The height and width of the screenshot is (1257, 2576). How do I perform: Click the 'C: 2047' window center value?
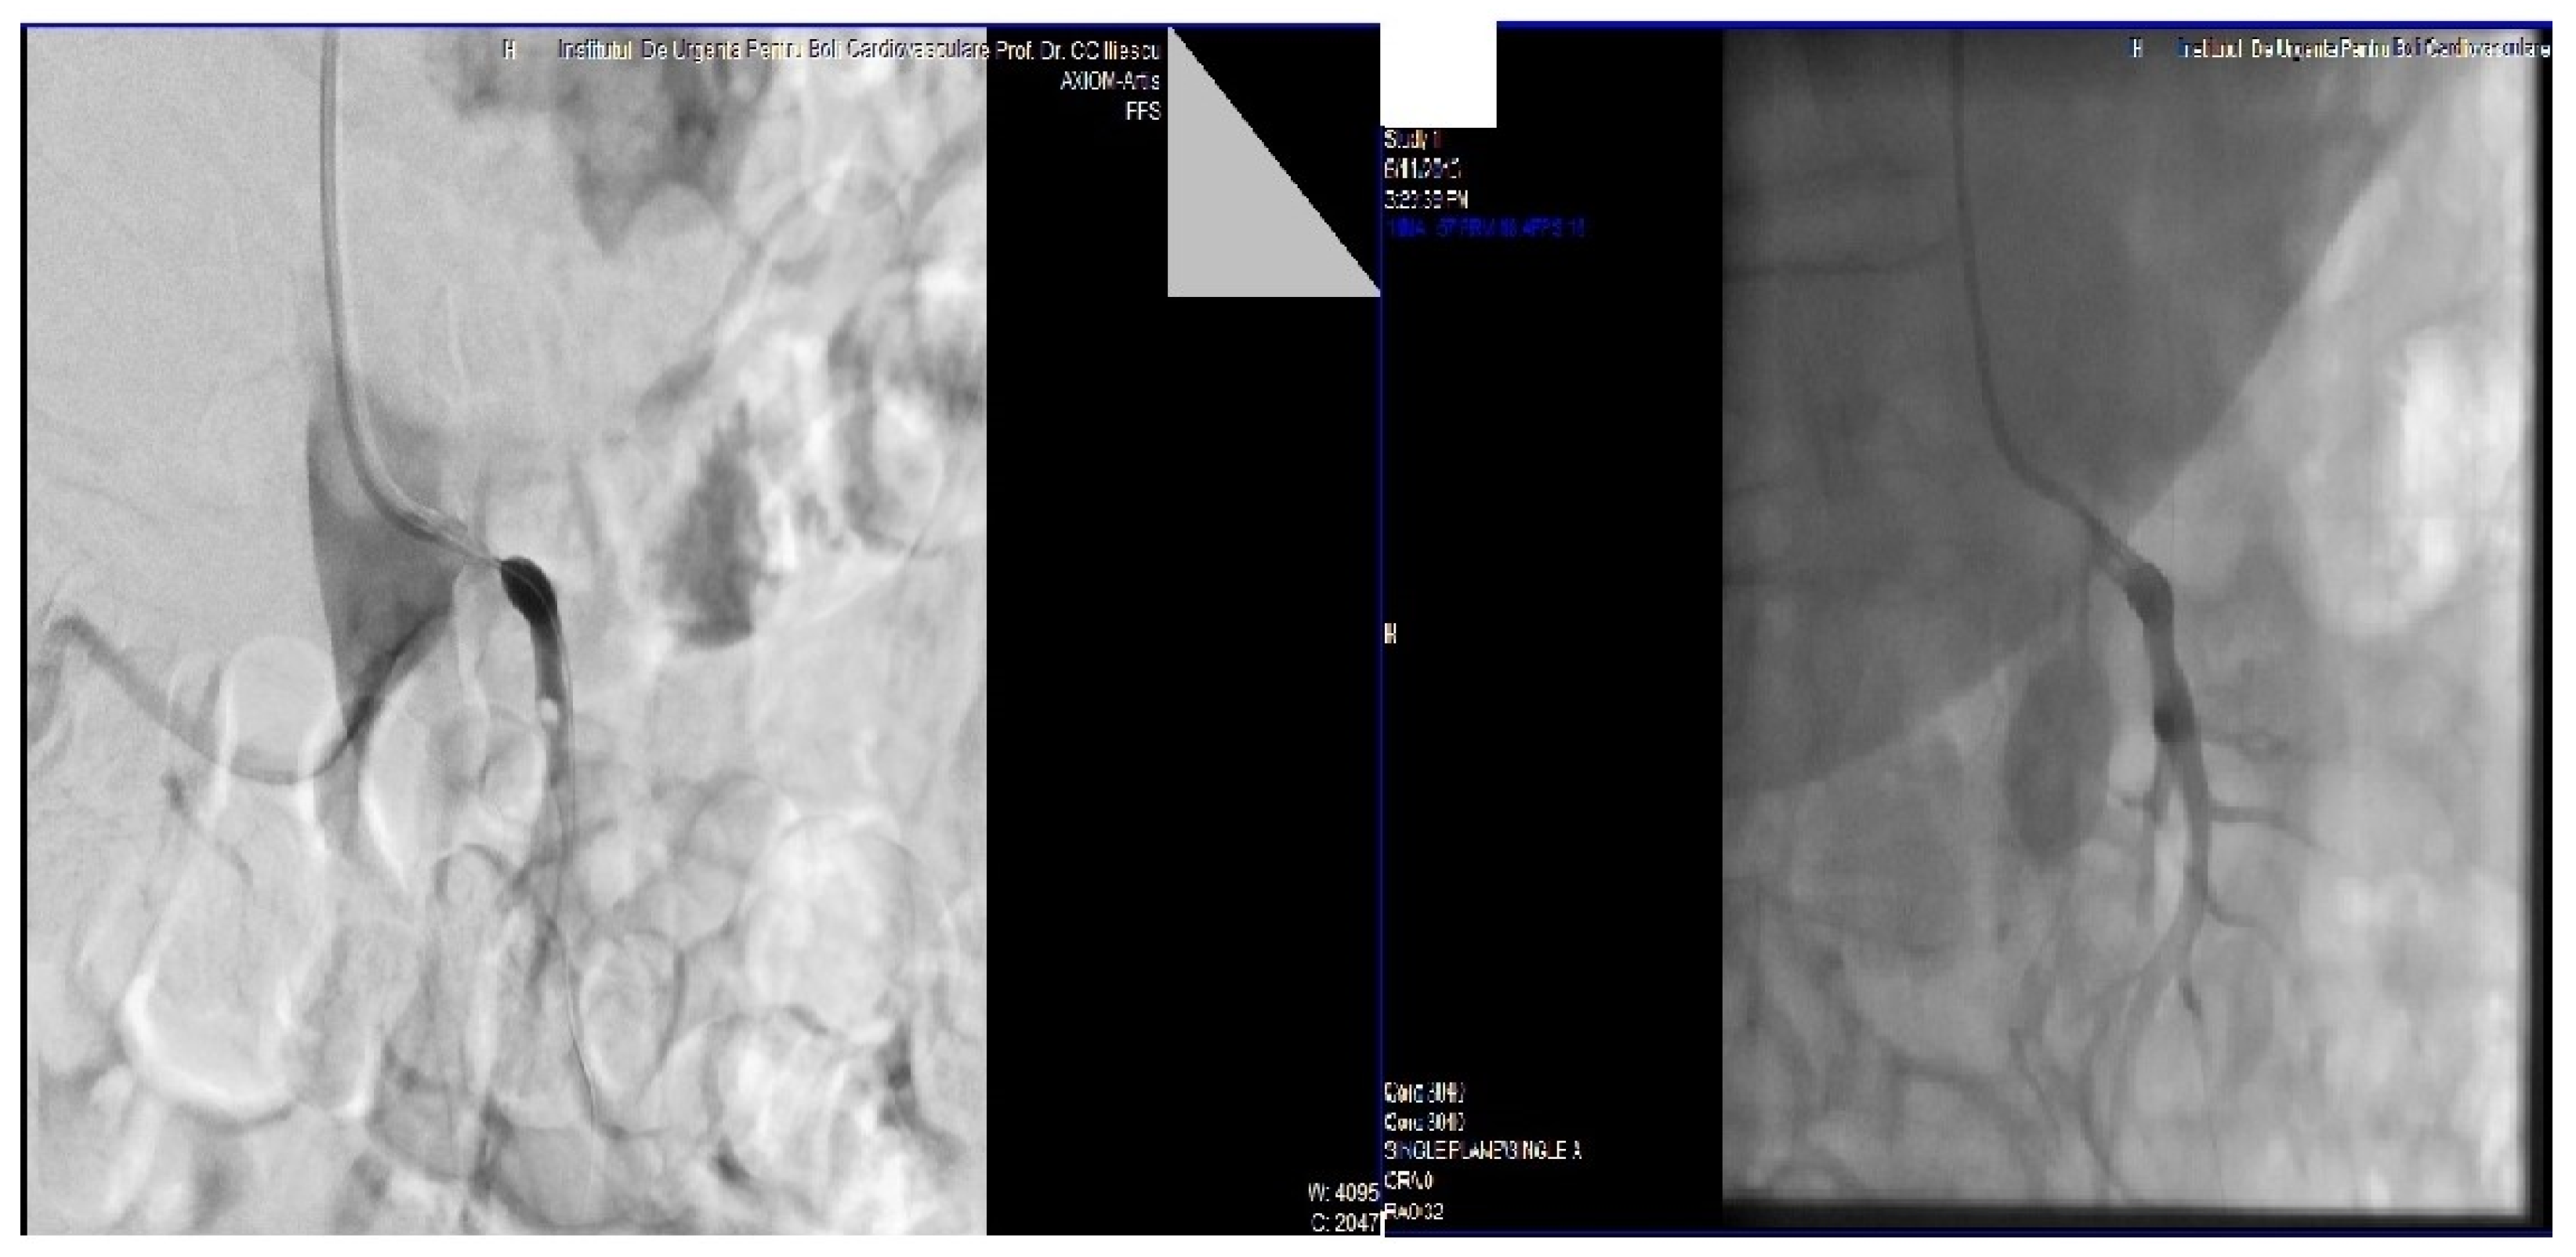(1344, 1222)
